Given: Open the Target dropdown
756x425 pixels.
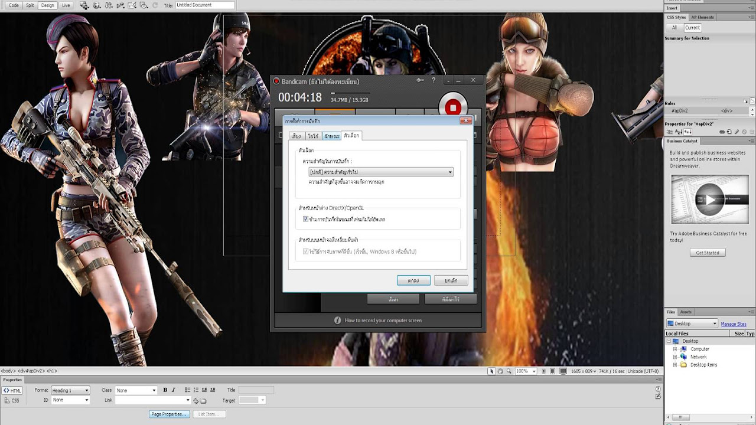Looking at the screenshot, I should point(252,400).
